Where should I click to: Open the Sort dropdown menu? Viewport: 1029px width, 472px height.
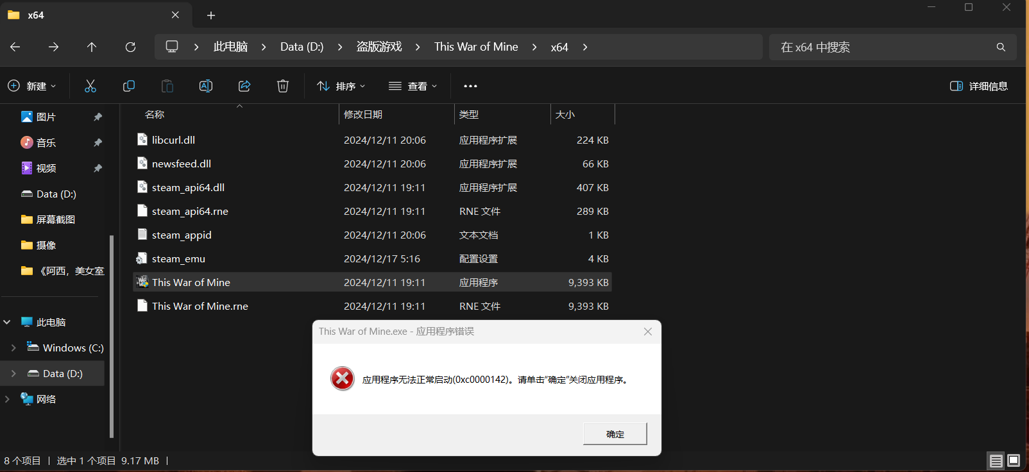(x=341, y=86)
